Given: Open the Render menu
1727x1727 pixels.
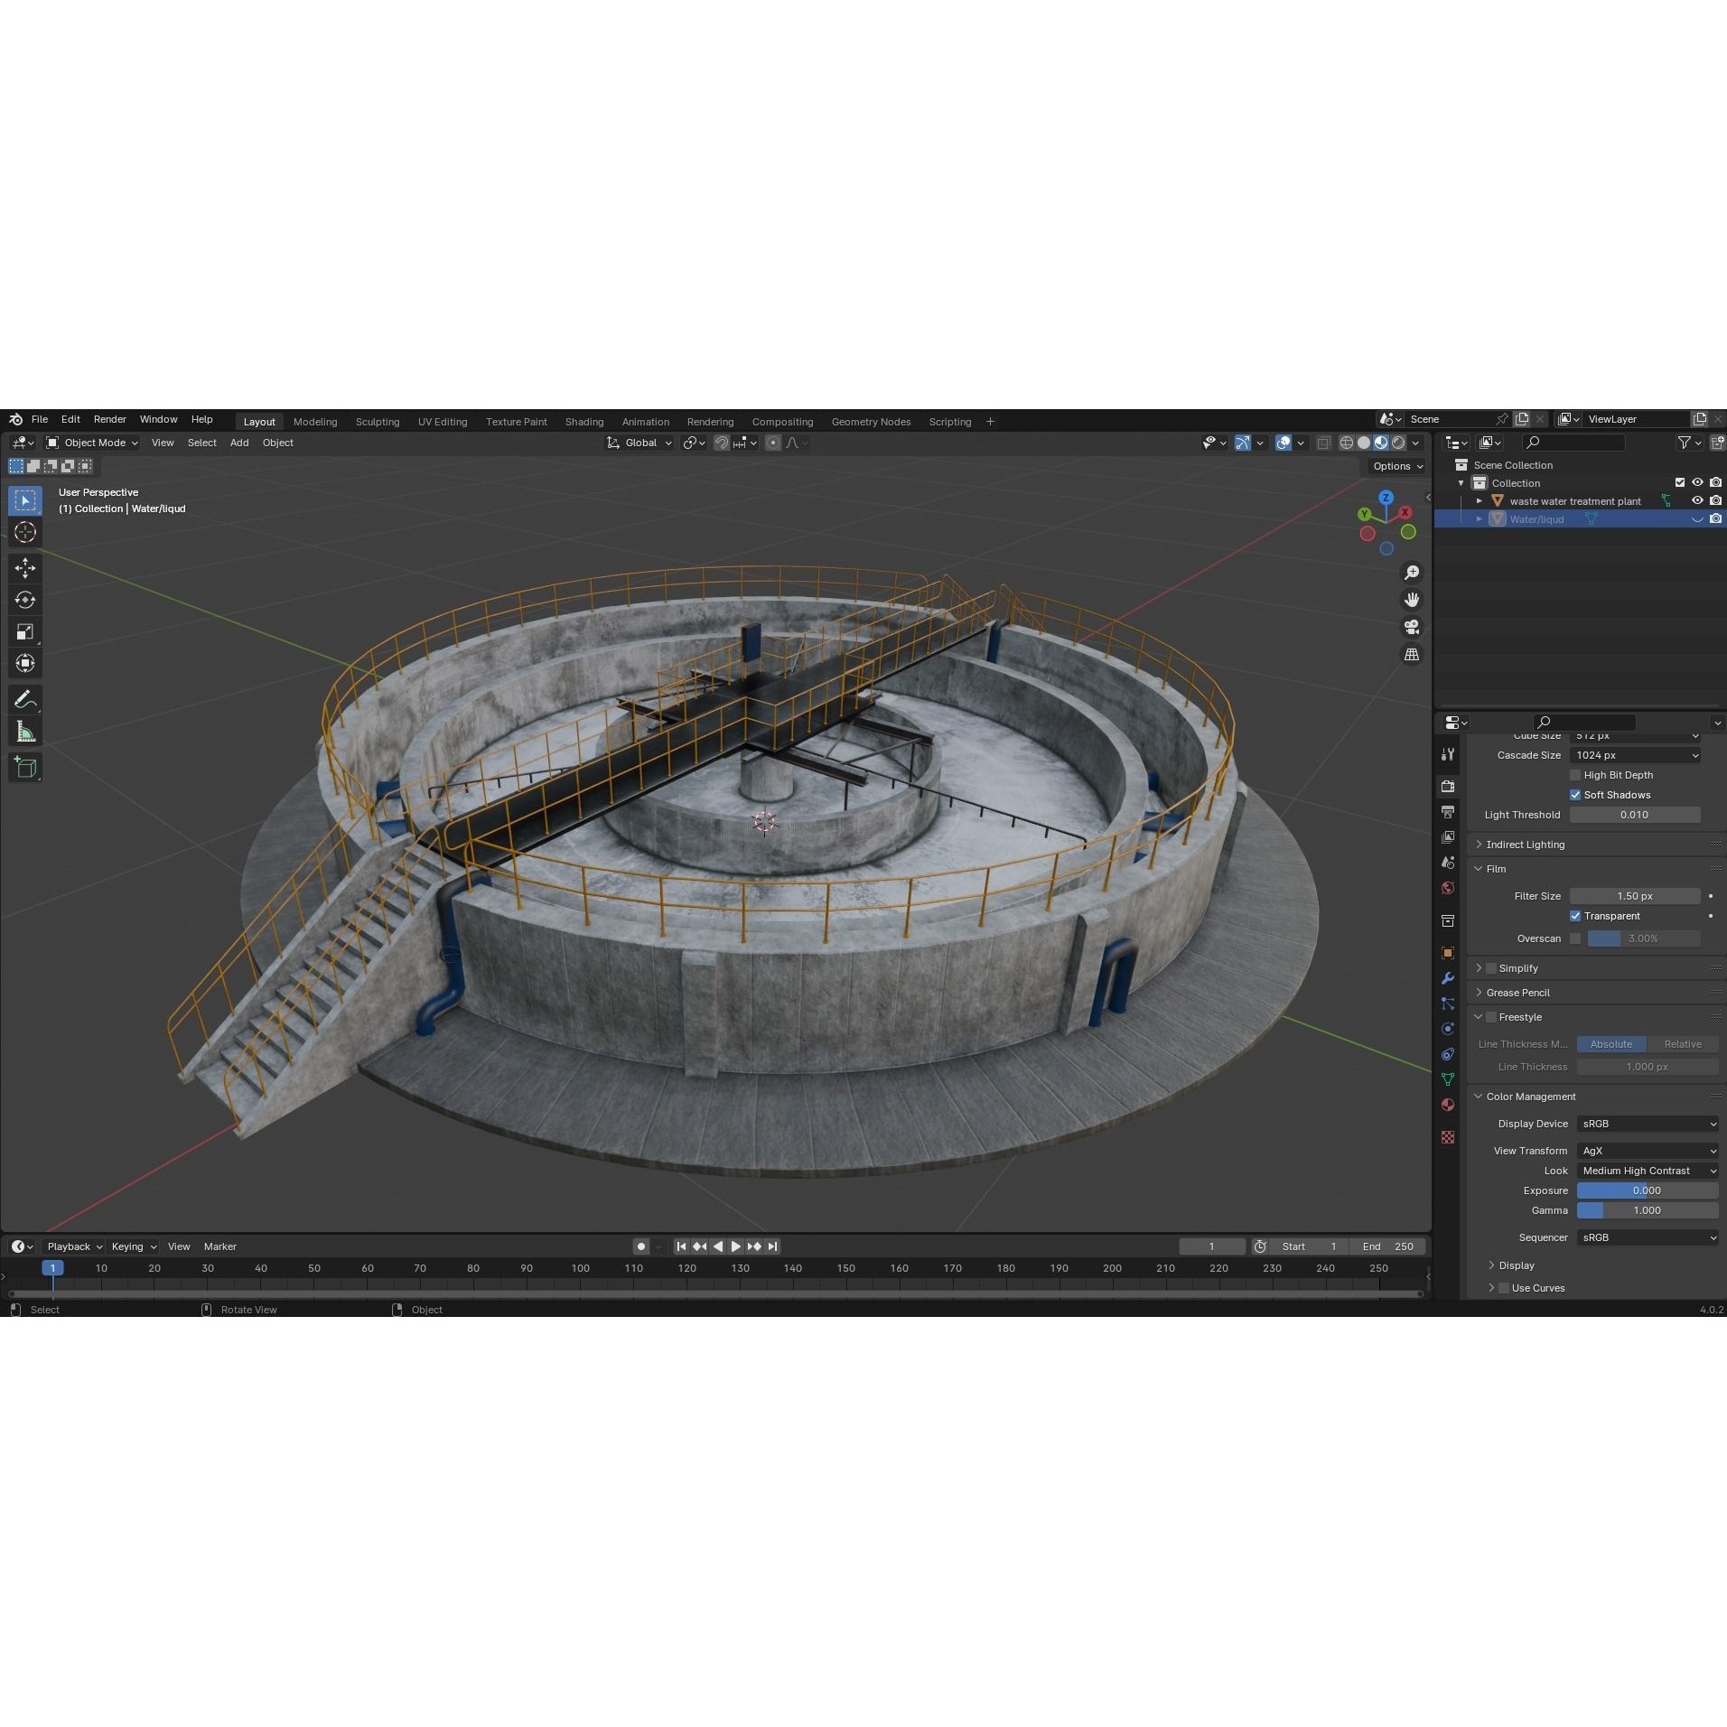Looking at the screenshot, I should (x=110, y=419).
